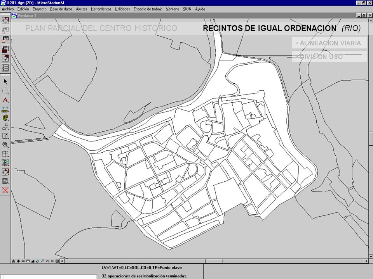Click the Update View icon in view bar
The height and width of the screenshot is (279, 373).
[x=13, y=261]
